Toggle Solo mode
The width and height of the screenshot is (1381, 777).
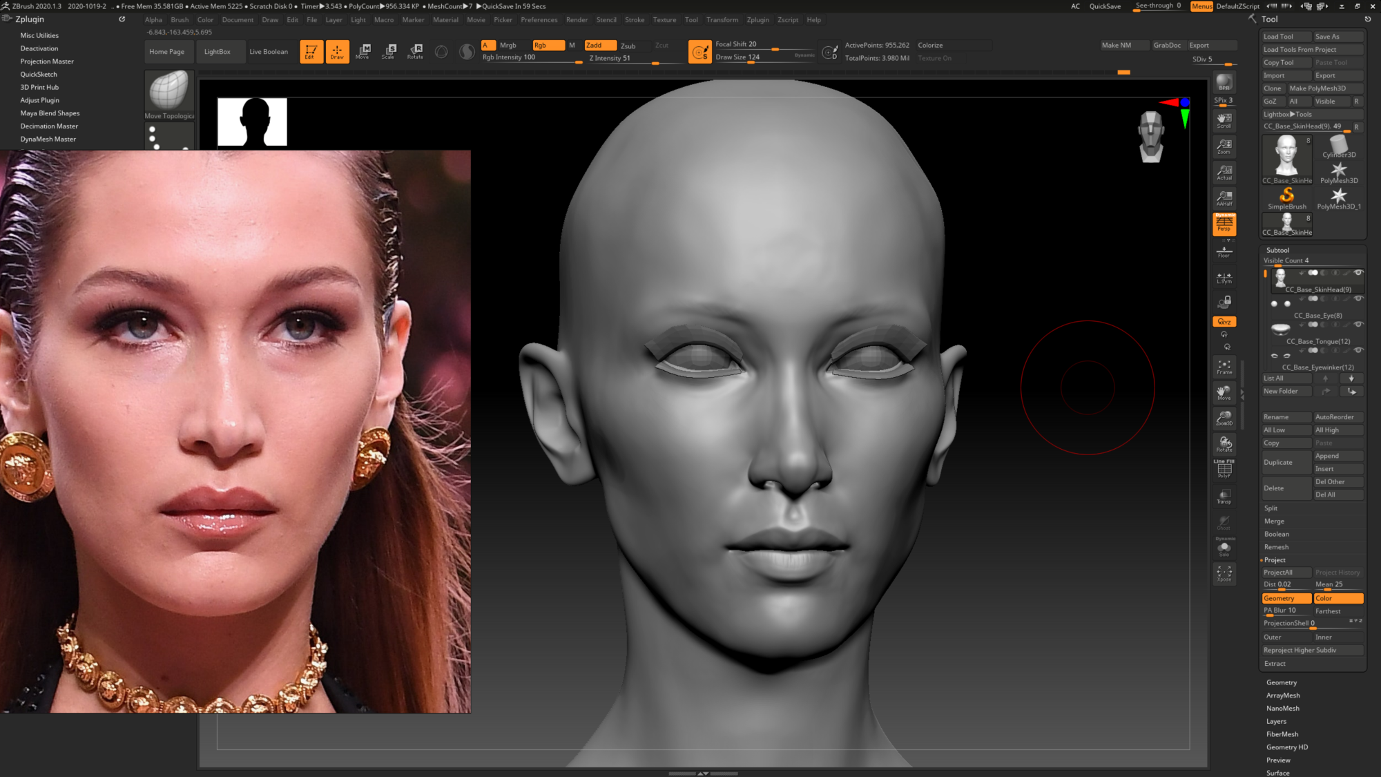1224,548
